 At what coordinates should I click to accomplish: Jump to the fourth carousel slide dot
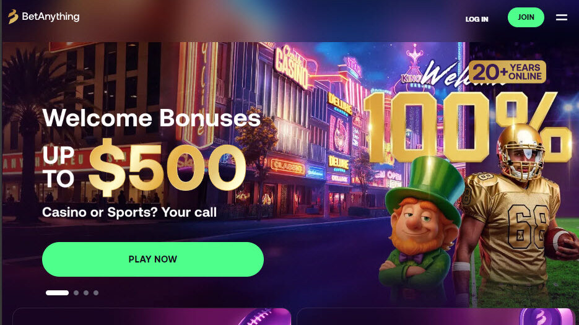point(96,293)
